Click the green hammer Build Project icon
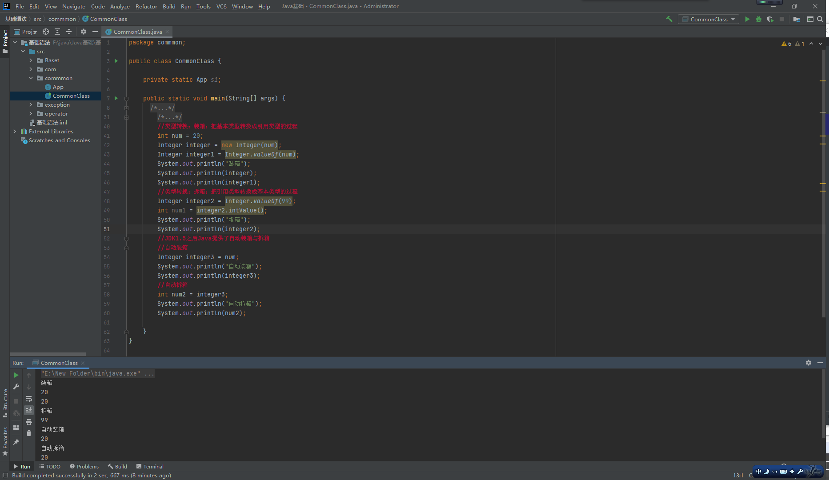Screen dimensions: 829x480 [669, 19]
